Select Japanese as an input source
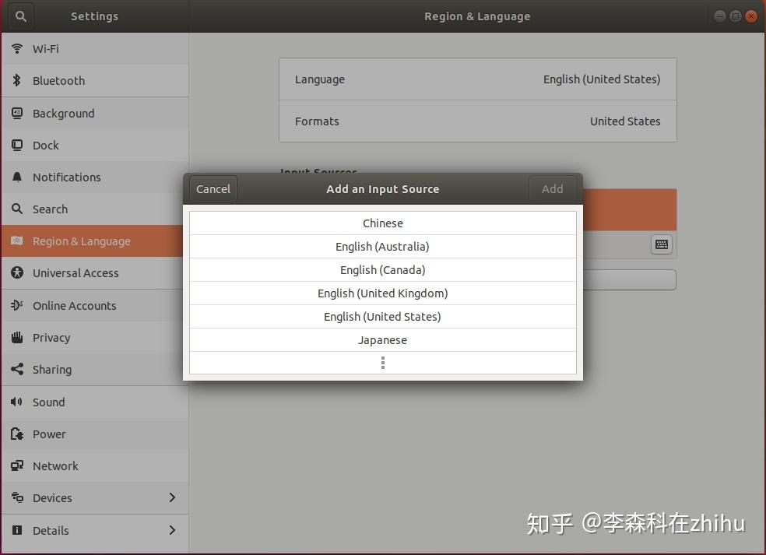Screen dimensions: 766x555 tap(382, 339)
